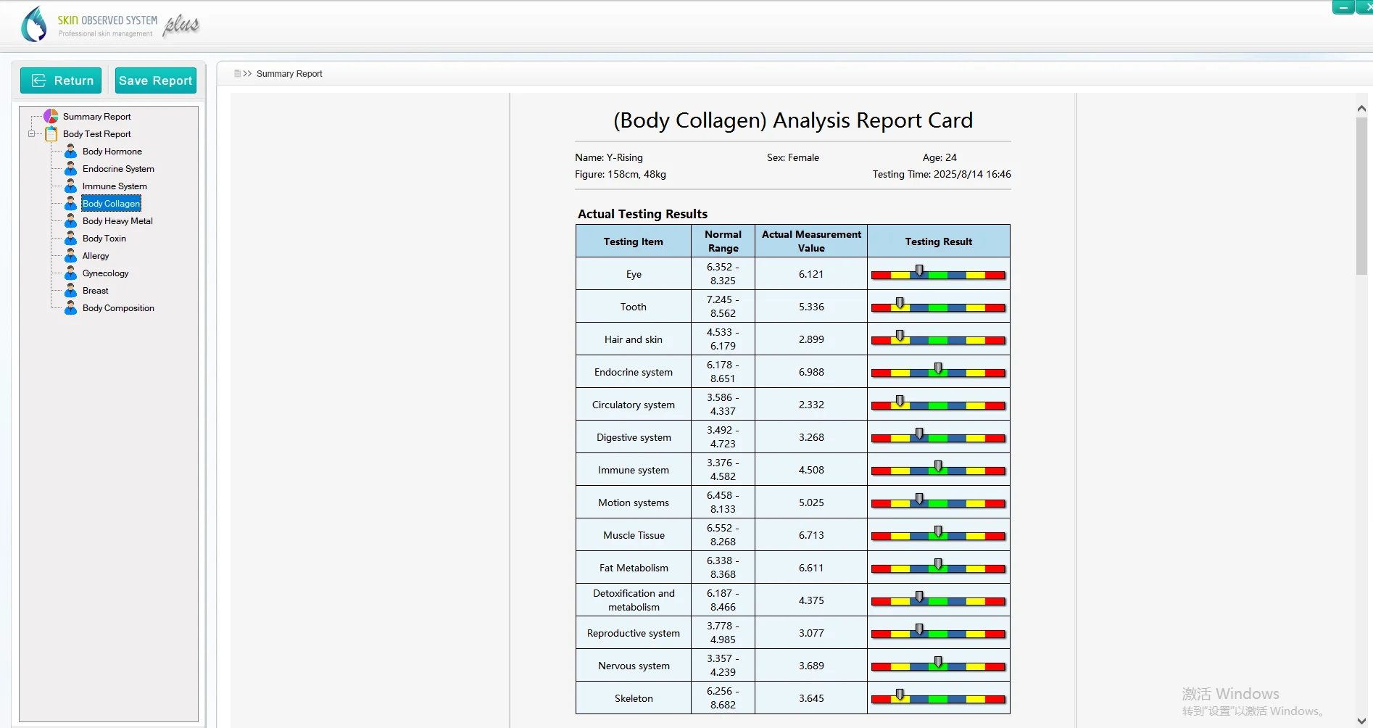This screenshot has width=1373, height=728.
Task: Select the Gynecology tree item
Action: [x=106, y=273]
